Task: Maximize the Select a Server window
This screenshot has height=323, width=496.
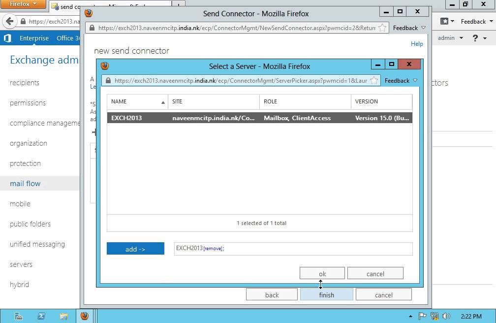Action: click(391, 64)
